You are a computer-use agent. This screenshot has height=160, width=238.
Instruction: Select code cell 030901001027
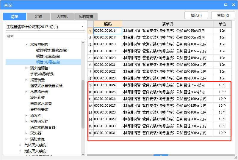coord(108,105)
